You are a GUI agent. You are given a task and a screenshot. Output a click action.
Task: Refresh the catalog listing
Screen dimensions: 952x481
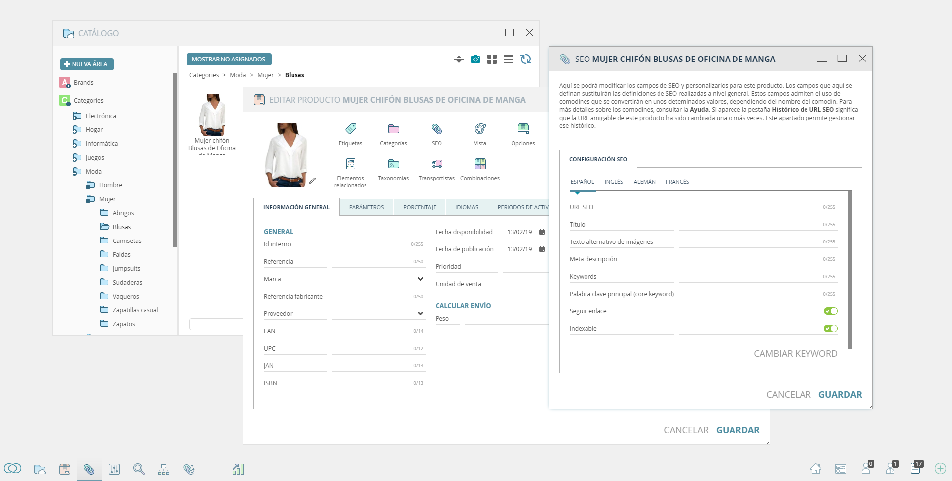coord(526,60)
